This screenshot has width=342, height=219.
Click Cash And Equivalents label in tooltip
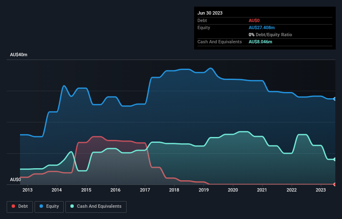click(220, 42)
